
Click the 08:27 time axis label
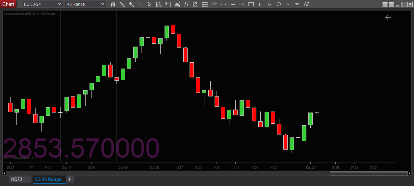click(x=11, y=168)
